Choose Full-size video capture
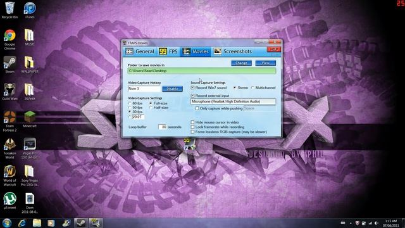This screenshot has width=405, height=228. (x=151, y=103)
